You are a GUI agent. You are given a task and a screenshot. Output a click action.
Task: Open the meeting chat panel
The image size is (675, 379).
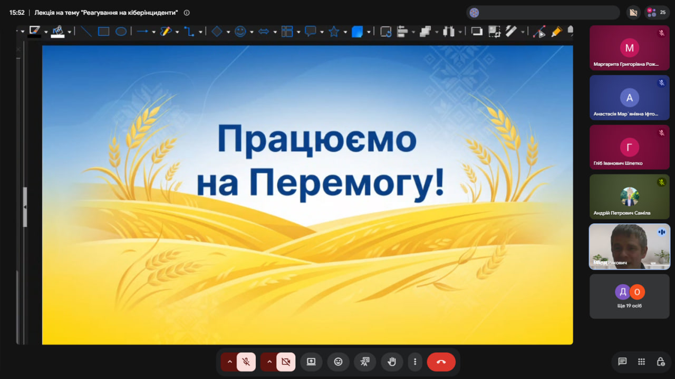622,362
